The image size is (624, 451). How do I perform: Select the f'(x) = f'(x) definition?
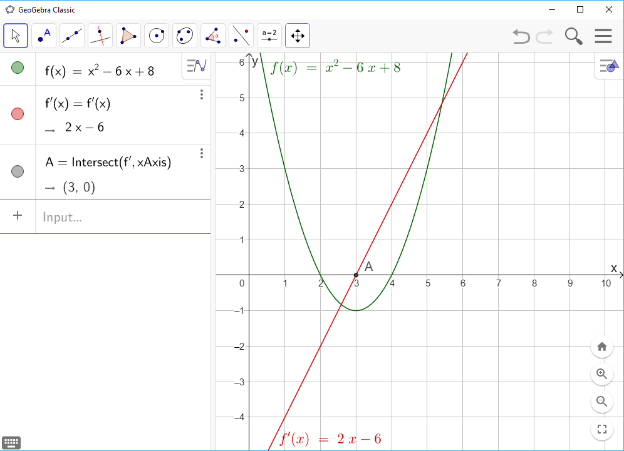coord(78,104)
